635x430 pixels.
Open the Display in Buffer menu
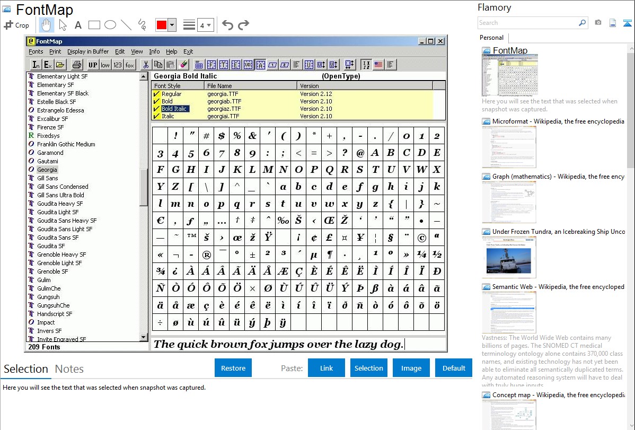[x=87, y=51]
